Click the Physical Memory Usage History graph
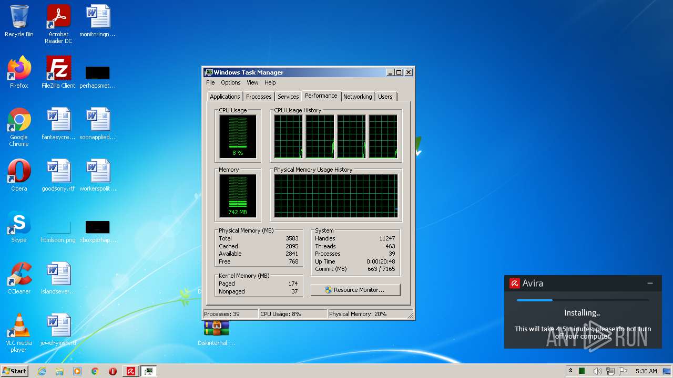 coord(336,196)
